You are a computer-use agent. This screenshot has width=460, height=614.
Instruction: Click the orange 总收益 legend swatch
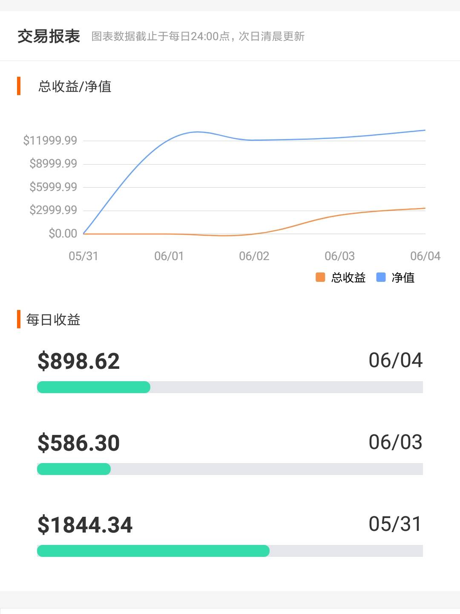pos(320,278)
